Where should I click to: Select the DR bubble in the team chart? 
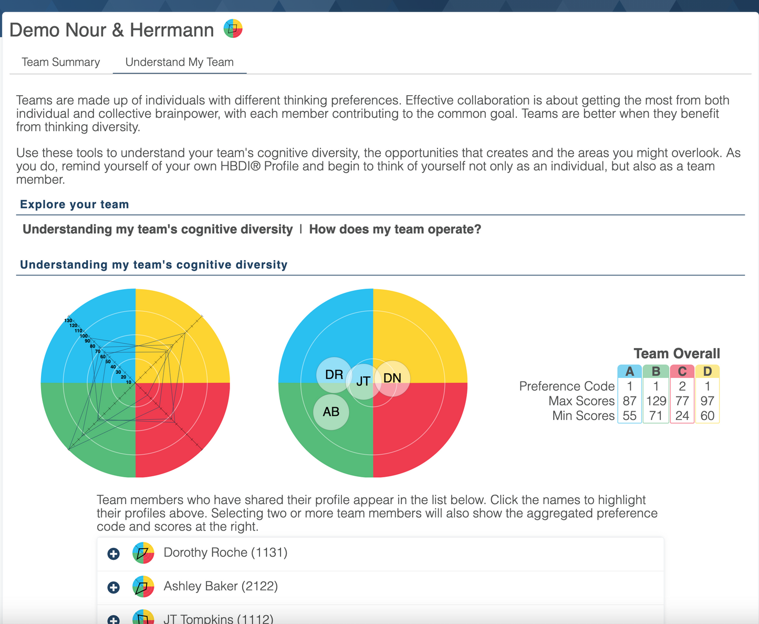coord(334,374)
